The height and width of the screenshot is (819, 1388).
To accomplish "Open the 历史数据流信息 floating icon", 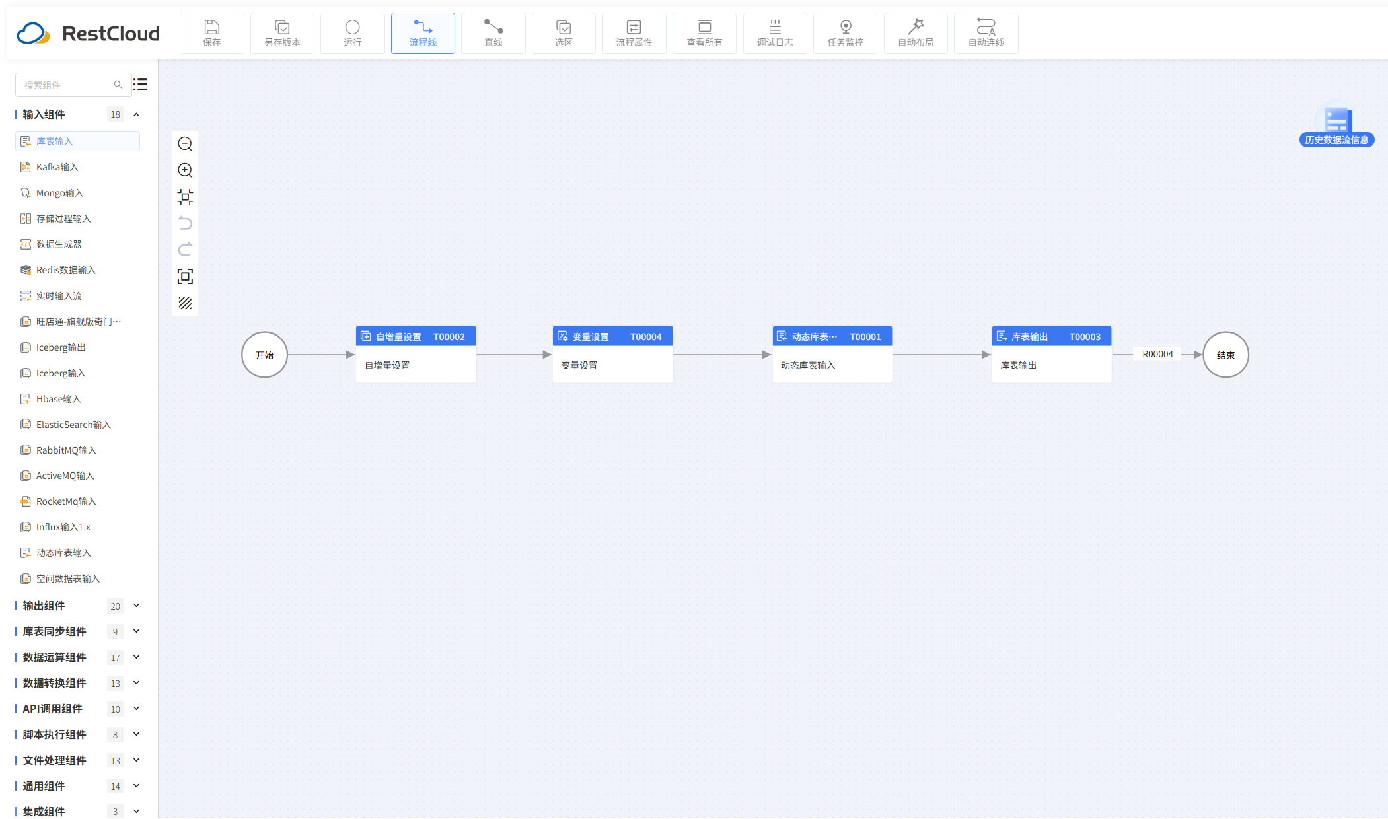I will 1336,126.
